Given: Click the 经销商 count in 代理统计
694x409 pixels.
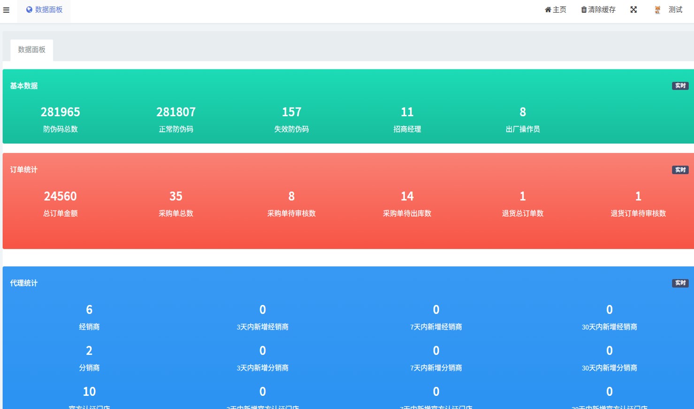Looking at the screenshot, I should tap(89, 310).
